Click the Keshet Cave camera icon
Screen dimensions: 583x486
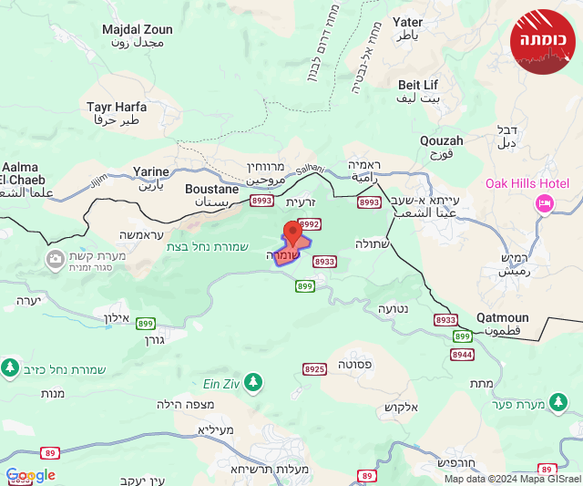click(55, 259)
